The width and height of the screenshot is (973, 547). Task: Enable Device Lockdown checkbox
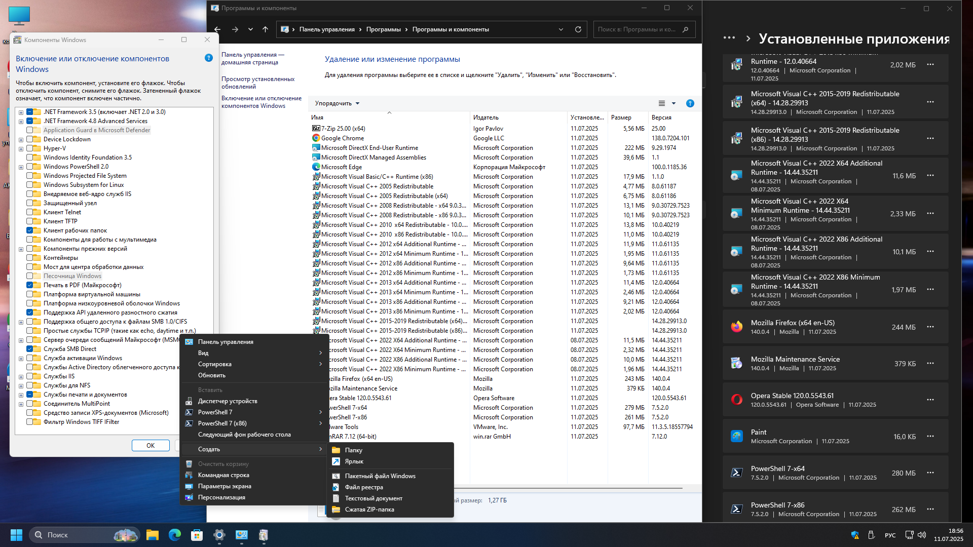click(29, 139)
